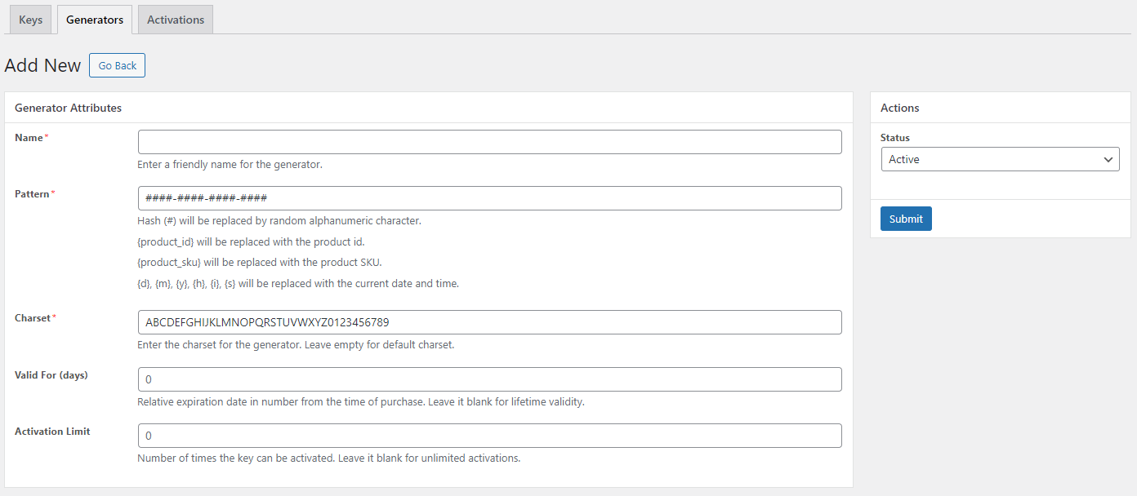The width and height of the screenshot is (1137, 496).
Task: Click the "Activation Limit" label text
Action: (52, 432)
